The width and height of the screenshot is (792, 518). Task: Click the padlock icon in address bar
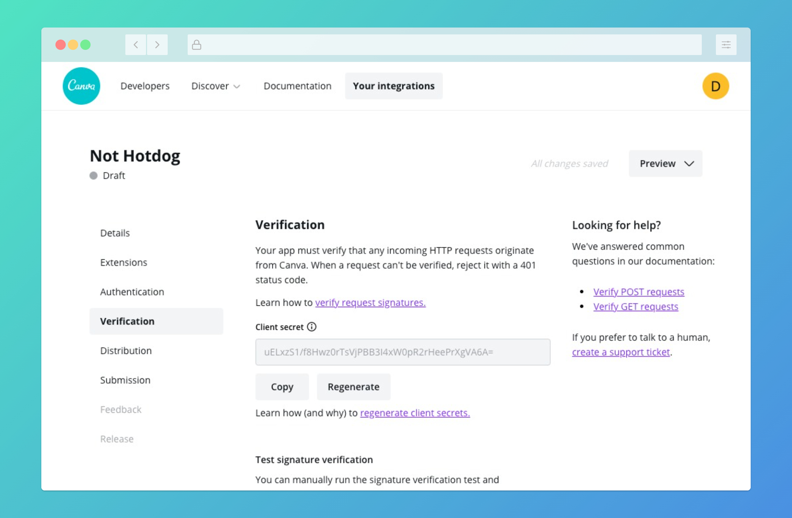point(197,45)
